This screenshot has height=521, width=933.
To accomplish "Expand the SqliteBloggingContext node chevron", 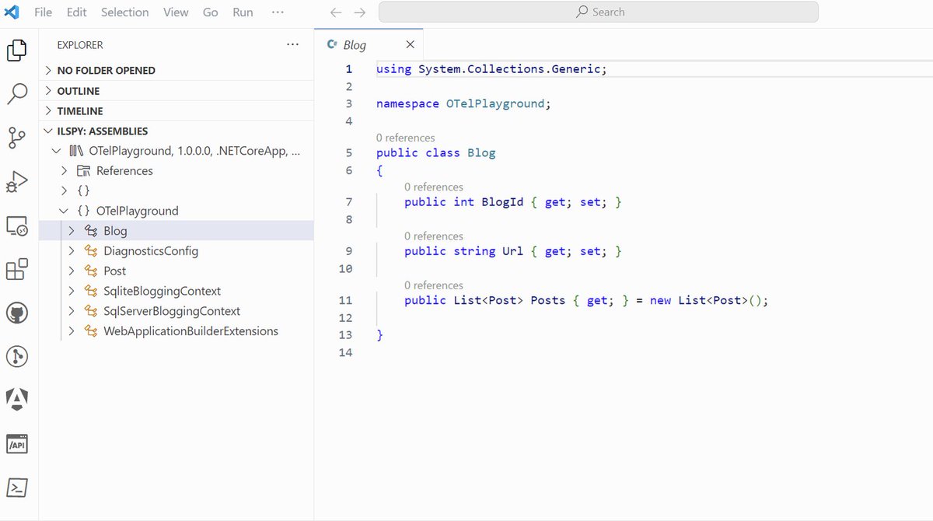I will [x=71, y=291].
